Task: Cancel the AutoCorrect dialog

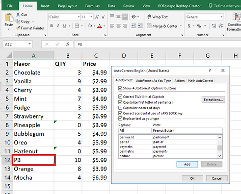Action: pyautogui.click(x=217, y=178)
